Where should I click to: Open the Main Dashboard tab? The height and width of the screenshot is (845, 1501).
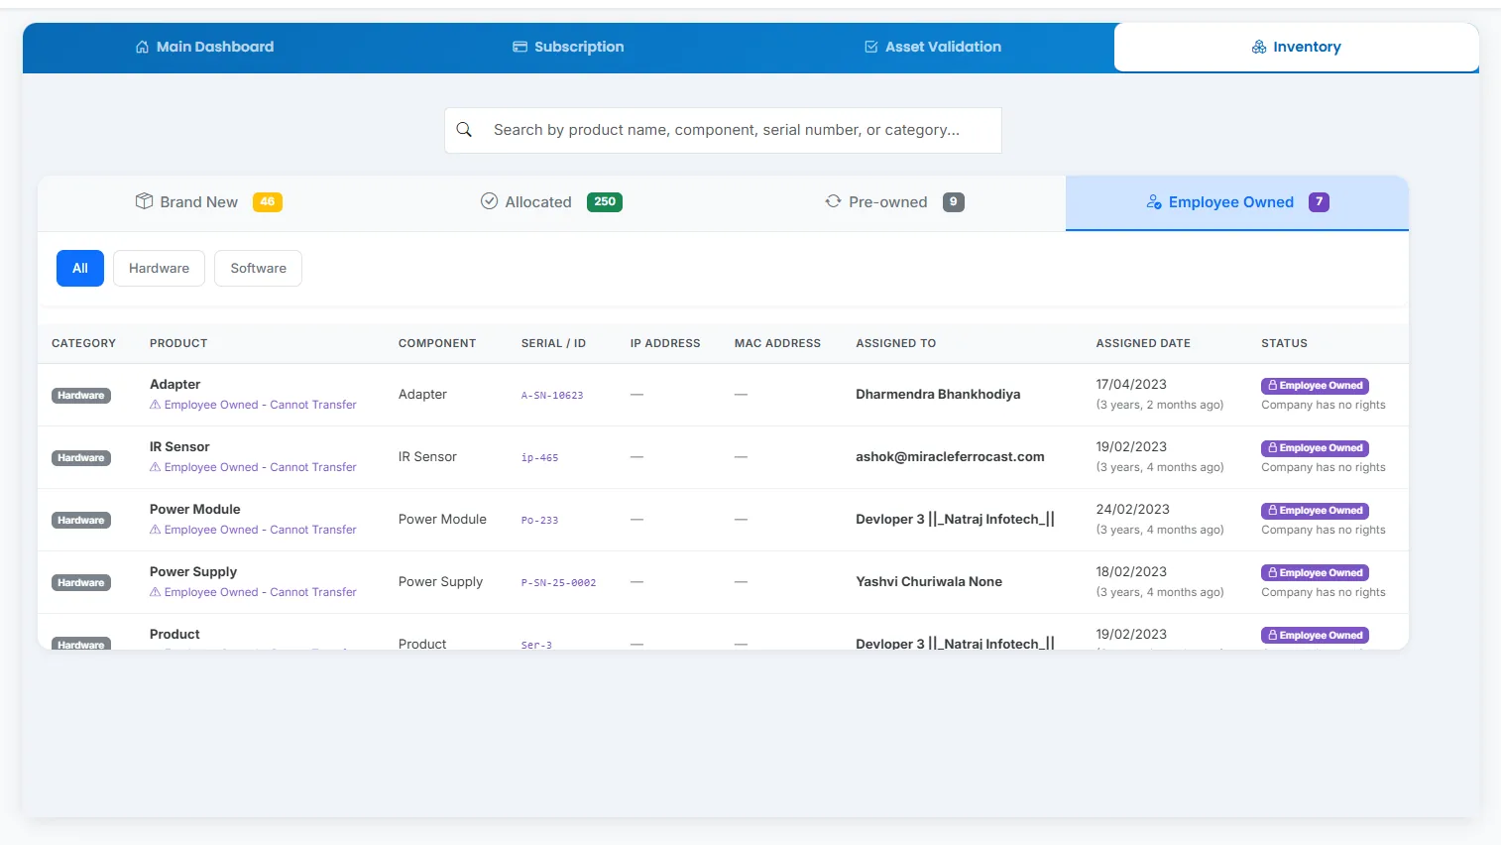coord(205,47)
